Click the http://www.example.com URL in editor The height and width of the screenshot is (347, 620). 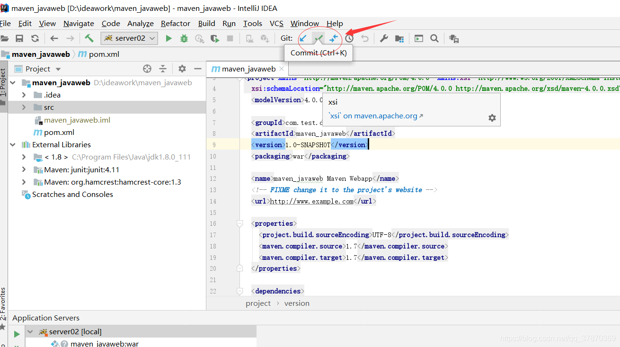point(312,201)
